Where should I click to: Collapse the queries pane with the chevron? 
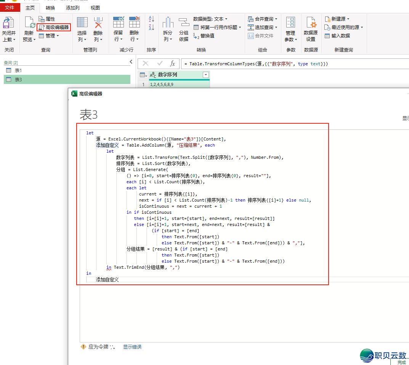(x=131, y=62)
